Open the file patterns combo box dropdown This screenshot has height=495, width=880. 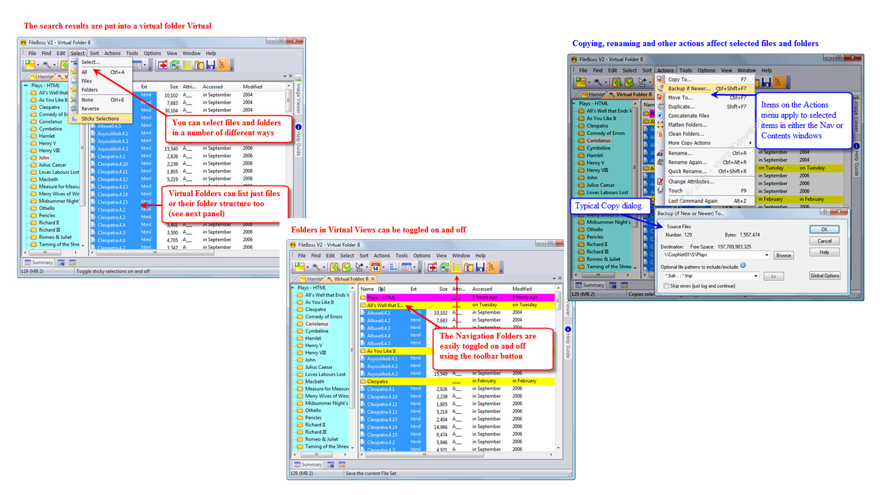pyautogui.click(x=755, y=276)
